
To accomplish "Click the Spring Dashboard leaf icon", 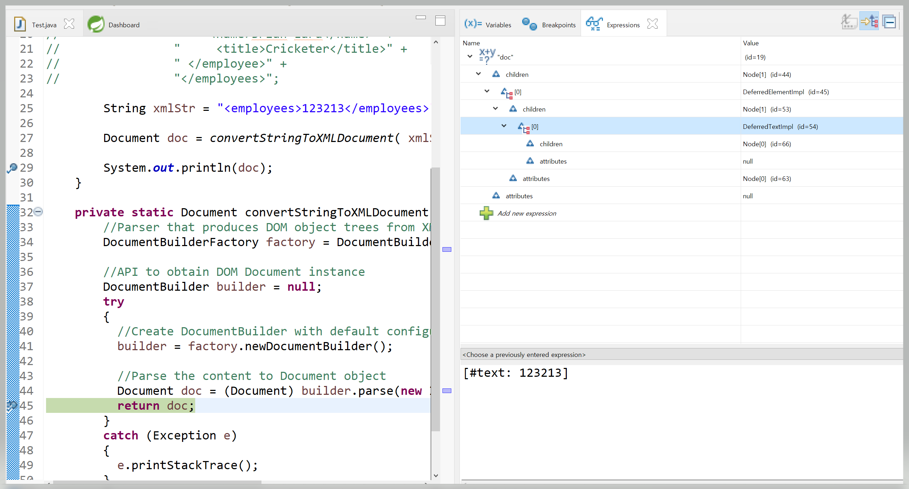I will 96,24.
